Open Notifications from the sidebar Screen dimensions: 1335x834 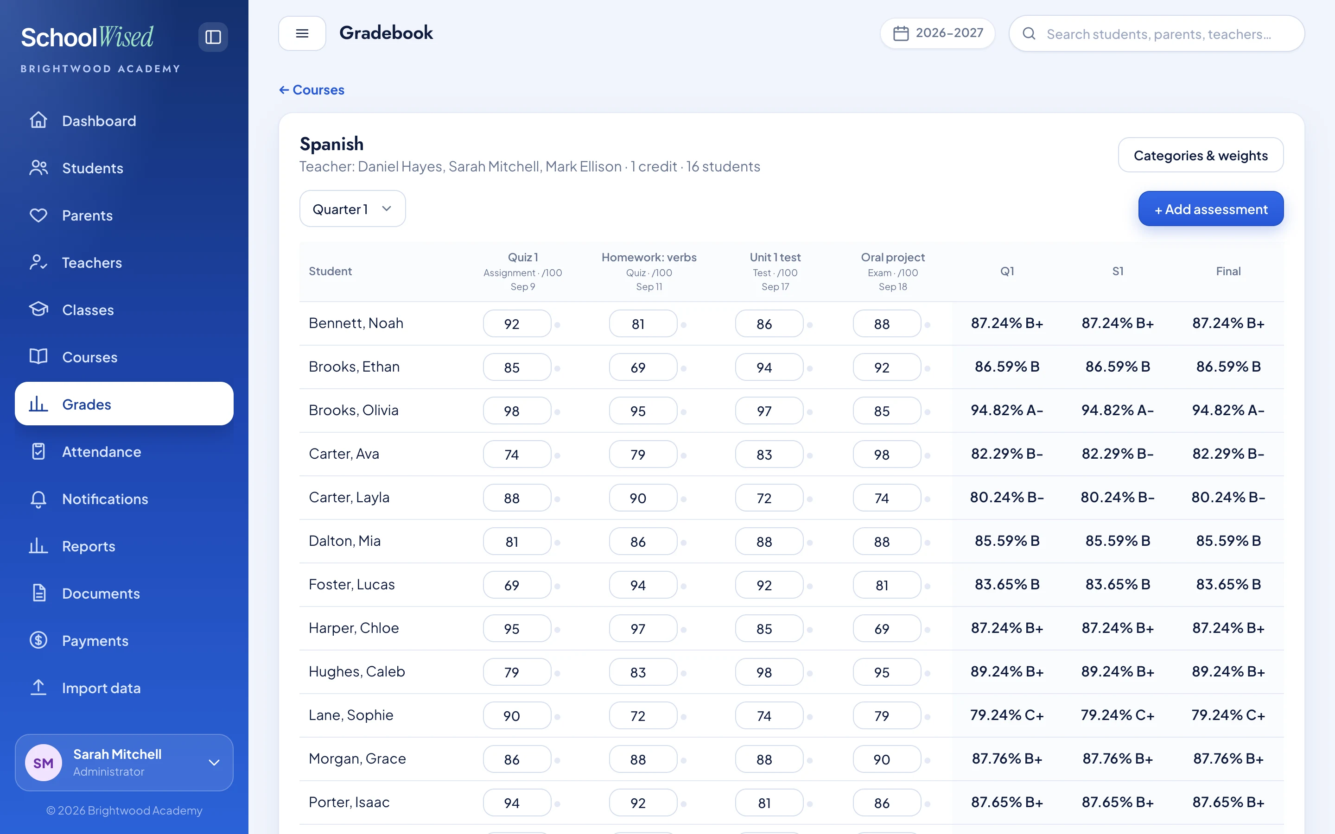[x=124, y=499]
